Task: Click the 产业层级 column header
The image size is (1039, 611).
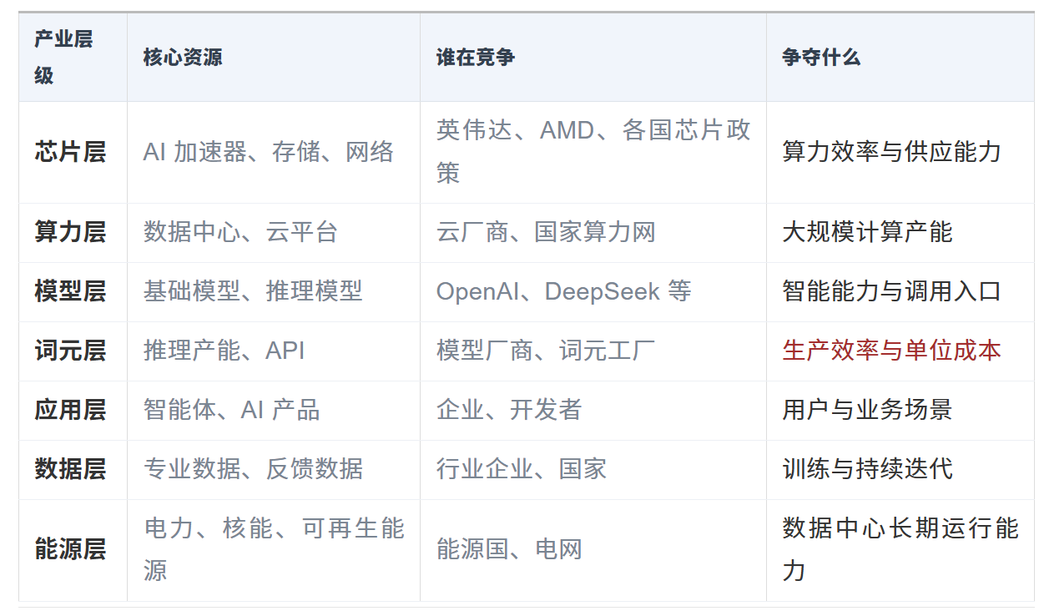Action: pyautogui.click(x=73, y=57)
